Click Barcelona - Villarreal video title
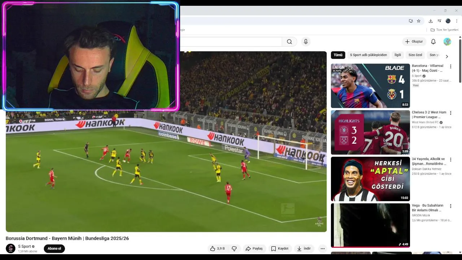 [428, 68]
